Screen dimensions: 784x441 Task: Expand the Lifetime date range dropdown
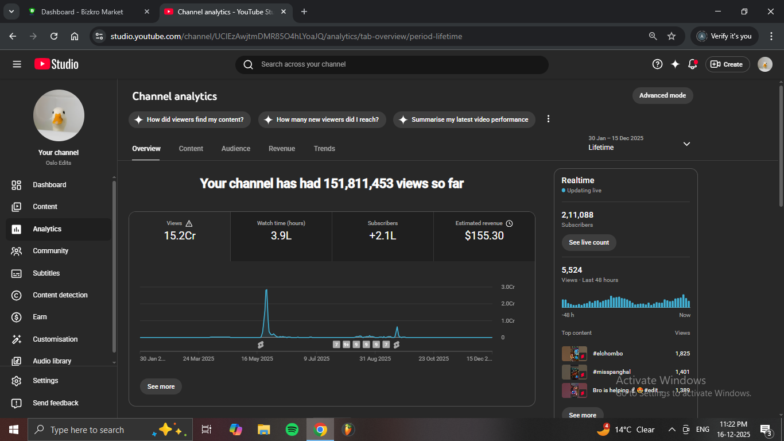click(x=686, y=144)
